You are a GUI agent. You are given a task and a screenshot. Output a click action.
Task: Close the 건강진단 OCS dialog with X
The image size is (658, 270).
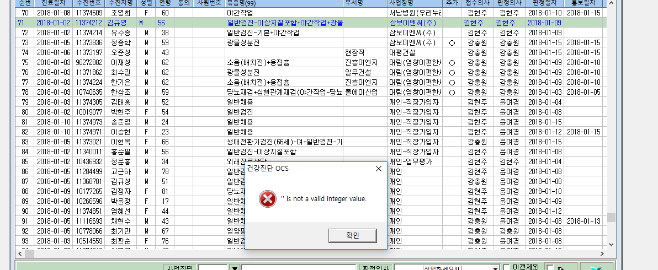tap(378, 169)
